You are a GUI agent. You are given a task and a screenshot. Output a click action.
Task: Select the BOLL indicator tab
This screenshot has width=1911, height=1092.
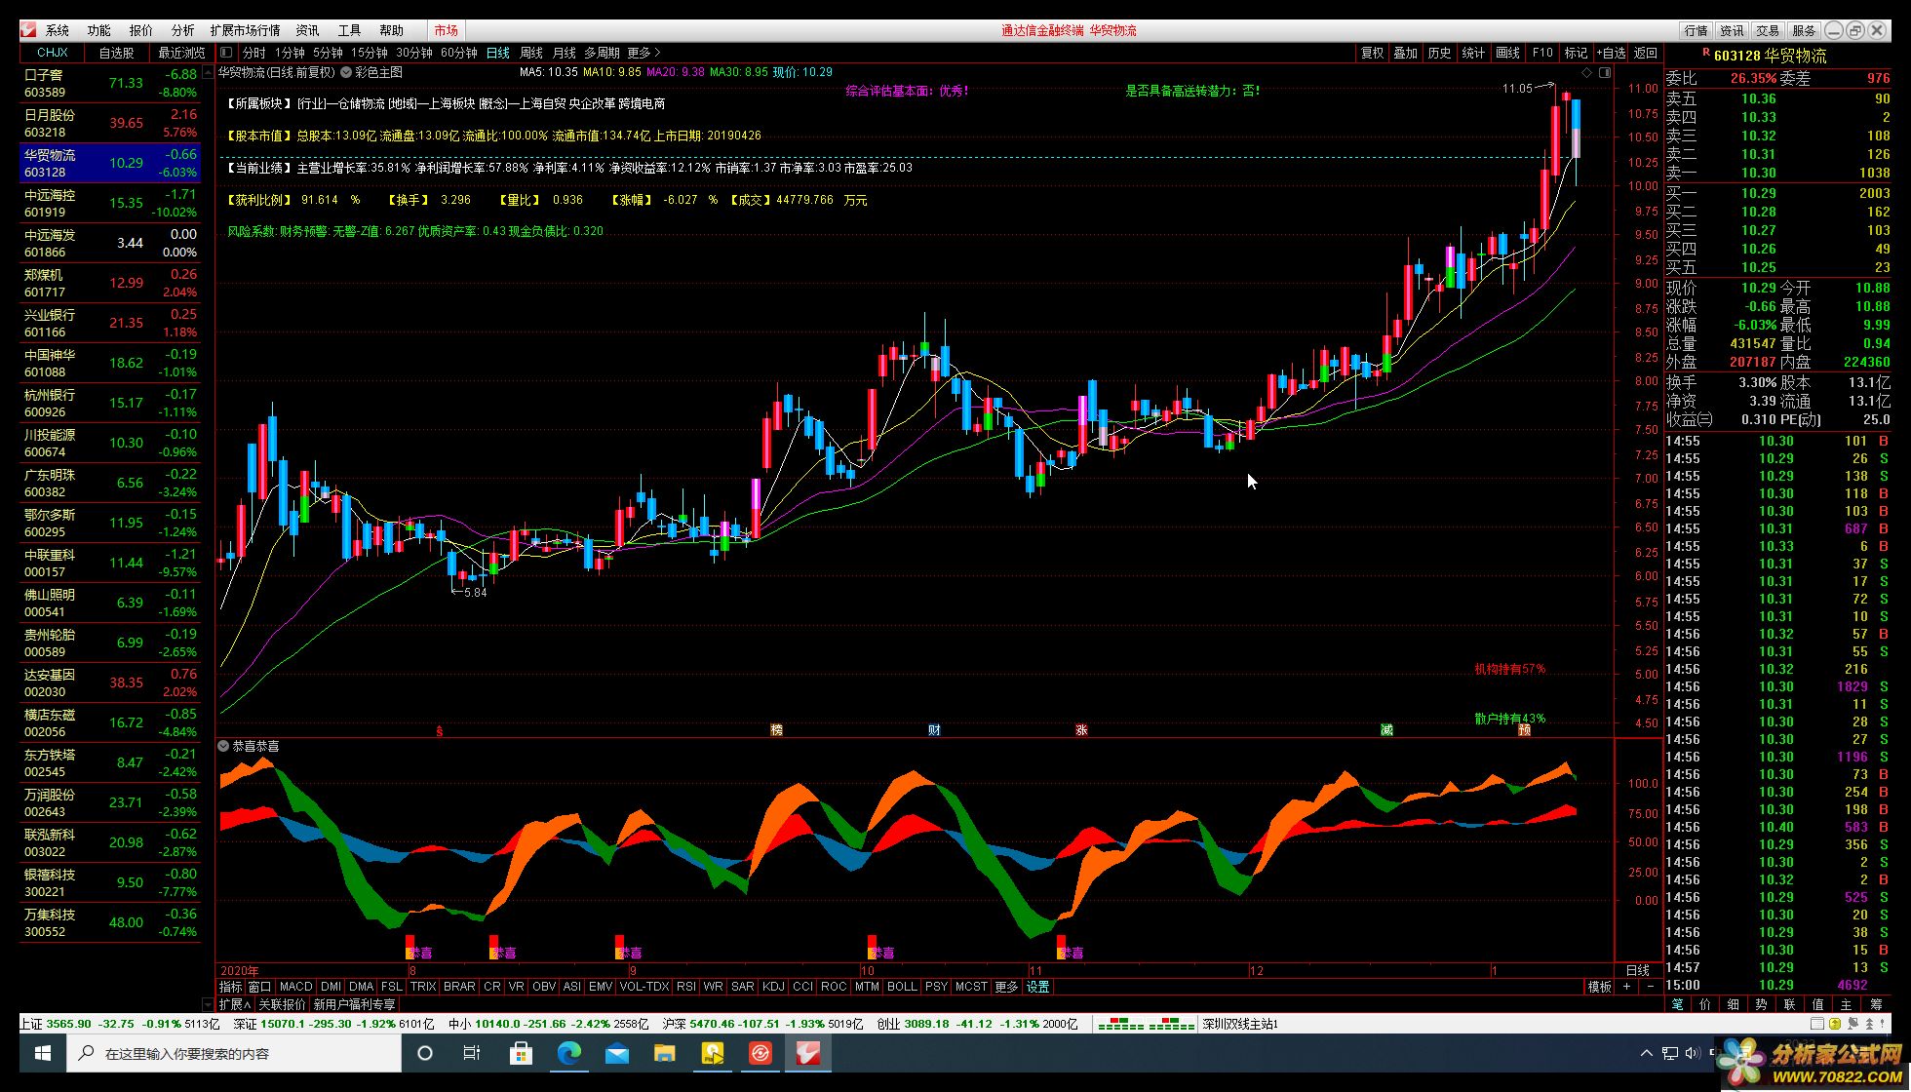point(902,987)
